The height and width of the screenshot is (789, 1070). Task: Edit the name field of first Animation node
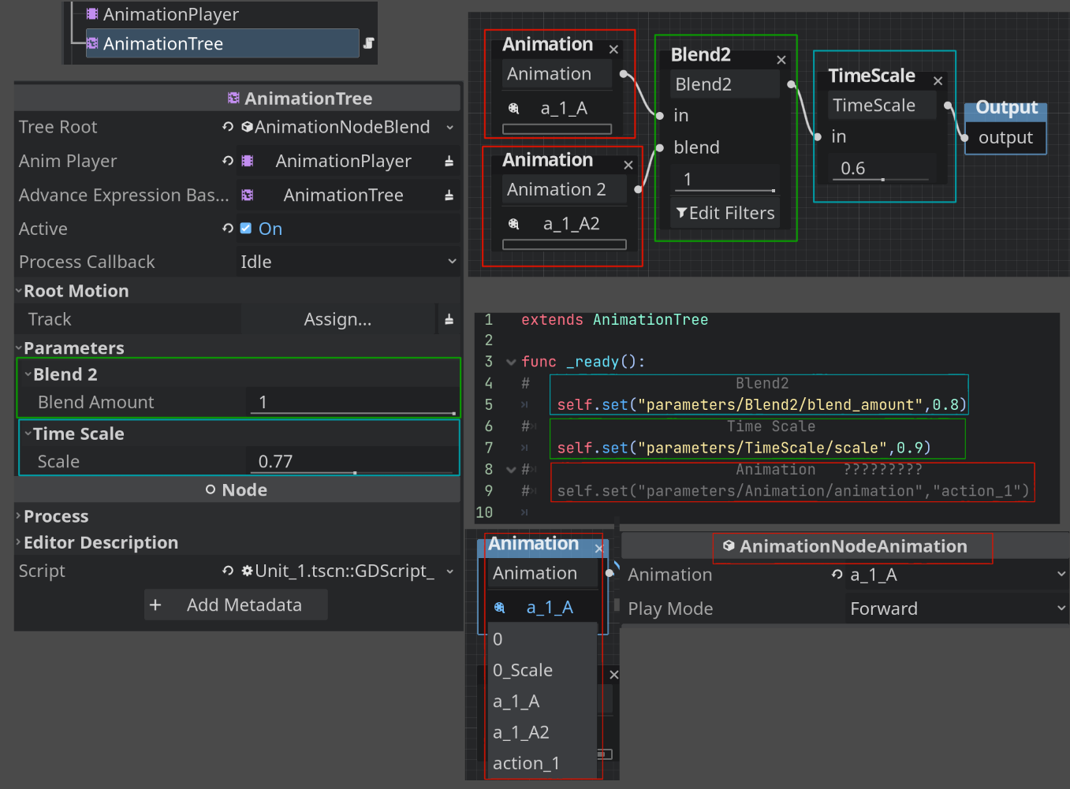[557, 73]
